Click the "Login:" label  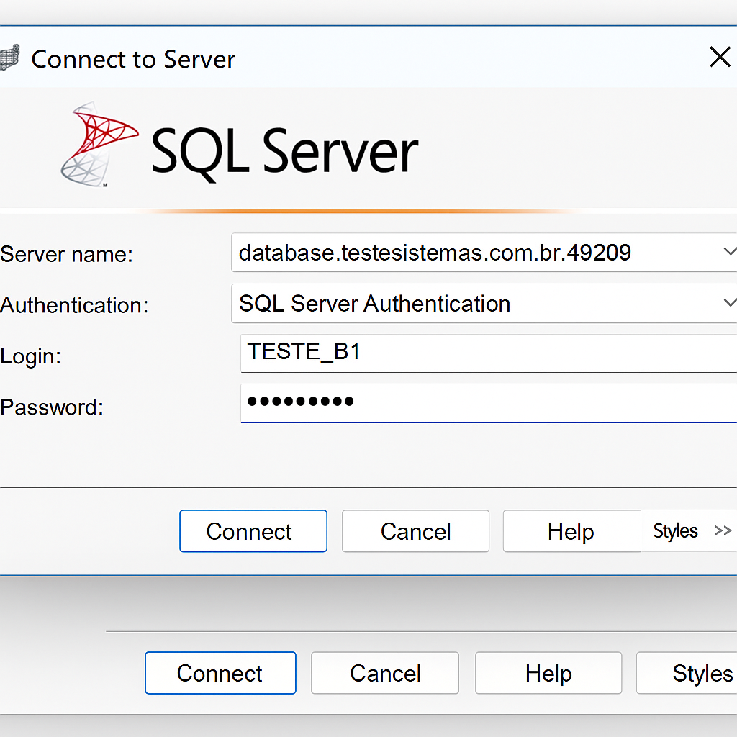(31, 356)
